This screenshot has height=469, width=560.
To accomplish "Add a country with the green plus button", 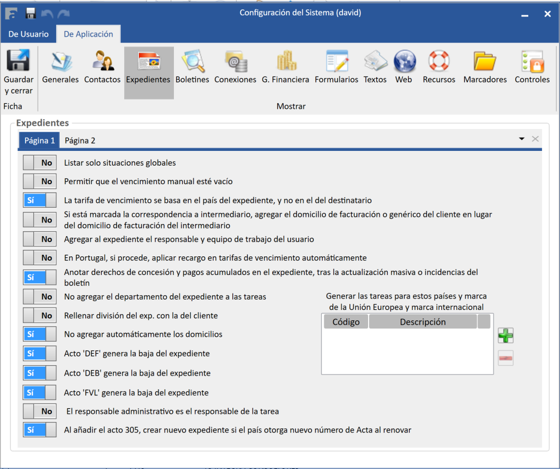I will 505,335.
